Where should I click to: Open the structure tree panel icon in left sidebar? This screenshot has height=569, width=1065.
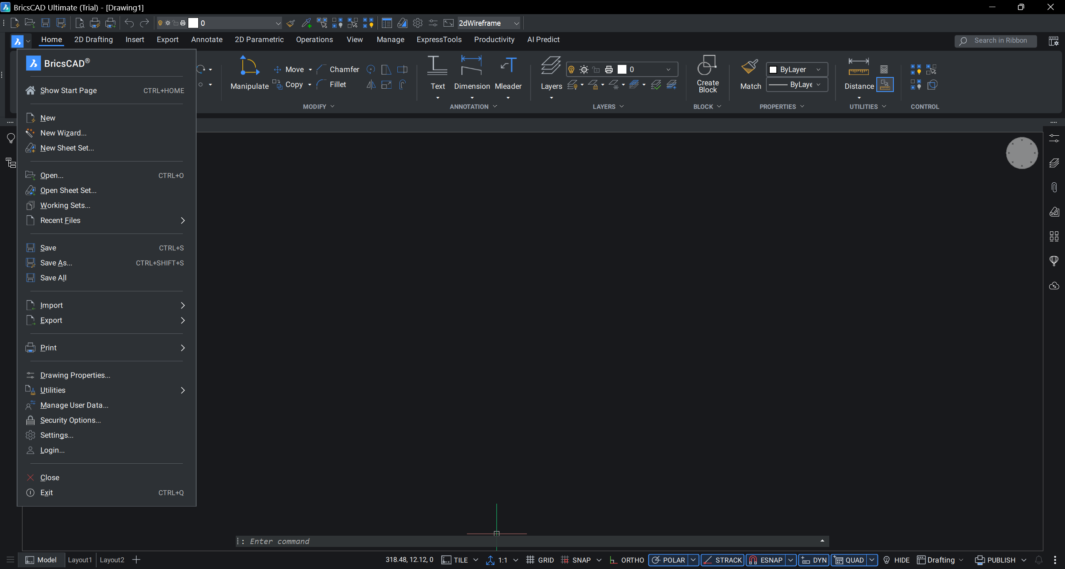click(x=11, y=163)
